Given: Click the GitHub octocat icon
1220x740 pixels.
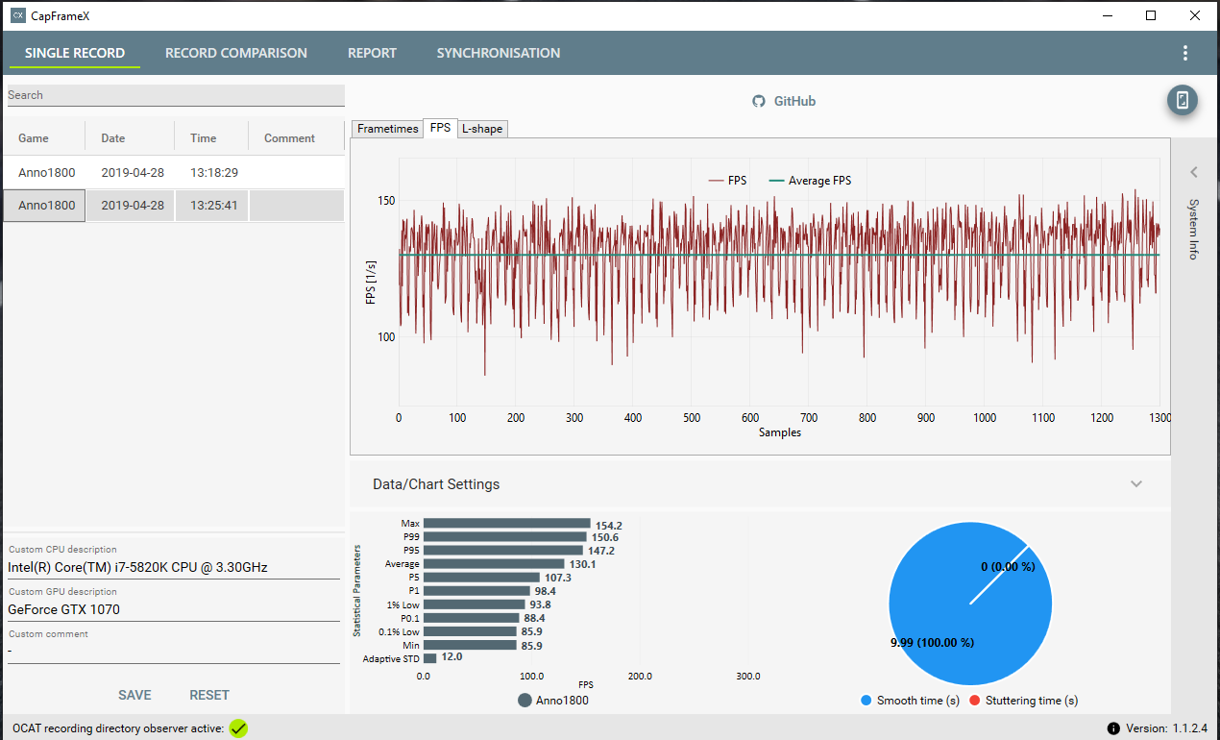Looking at the screenshot, I should click(x=759, y=101).
